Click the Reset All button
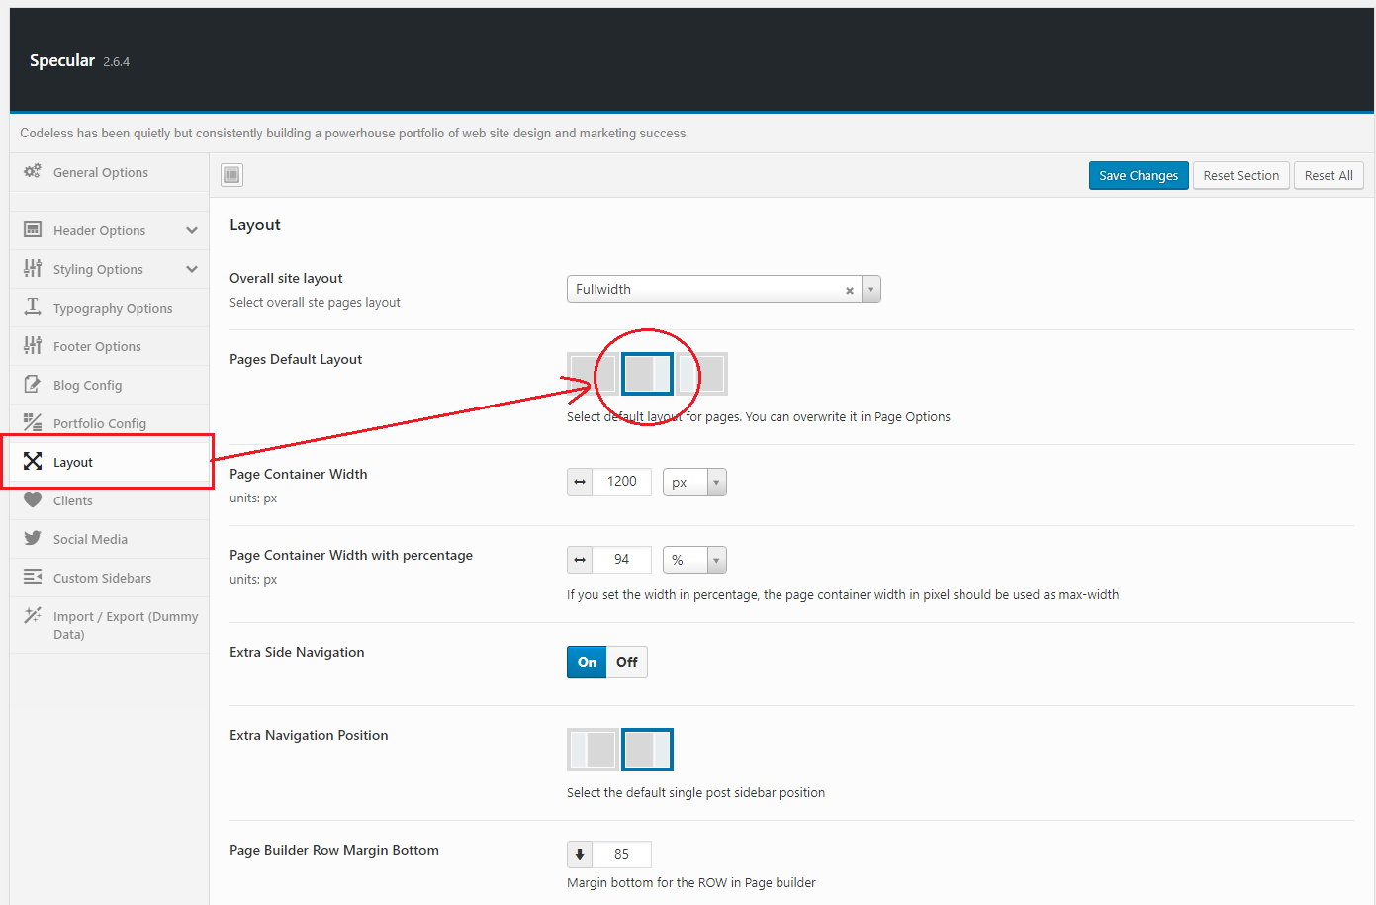Image resolution: width=1376 pixels, height=905 pixels. [x=1329, y=175]
